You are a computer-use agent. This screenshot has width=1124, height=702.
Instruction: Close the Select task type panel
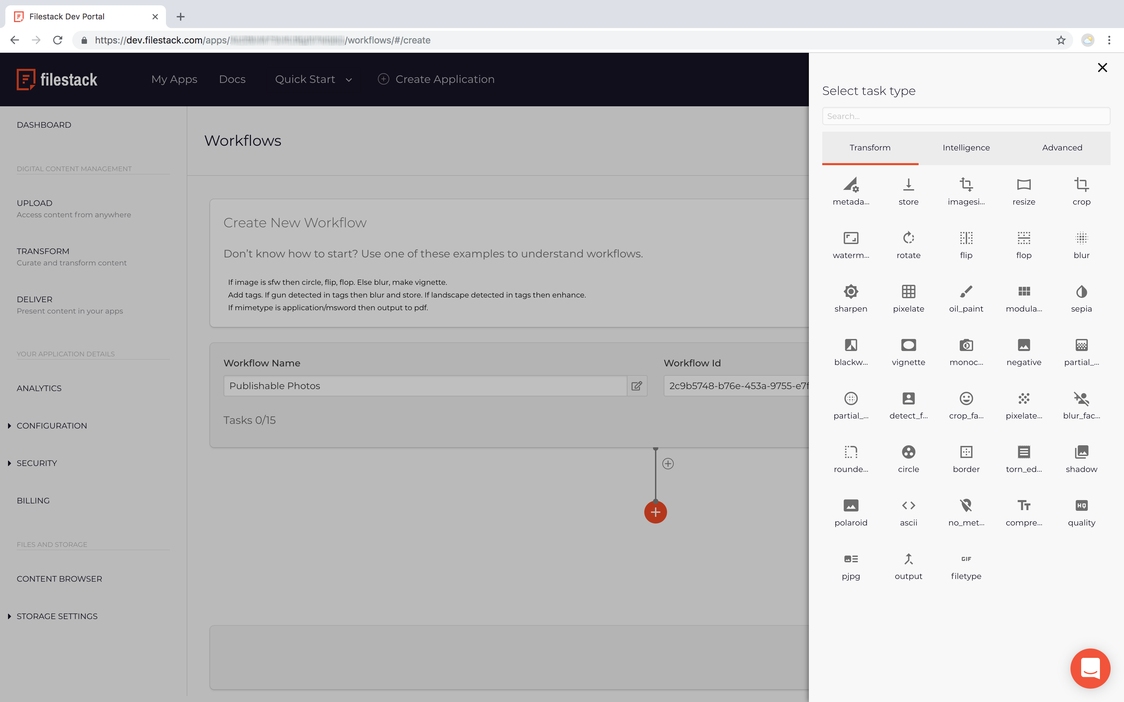(1102, 68)
